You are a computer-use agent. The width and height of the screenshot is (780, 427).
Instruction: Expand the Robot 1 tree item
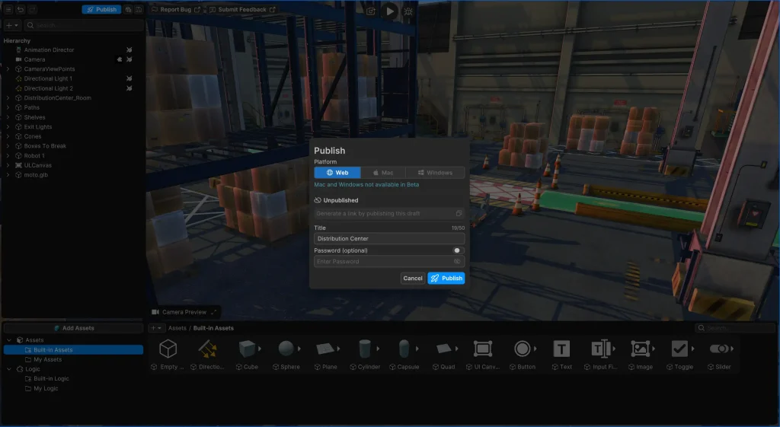tap(8, 156)
